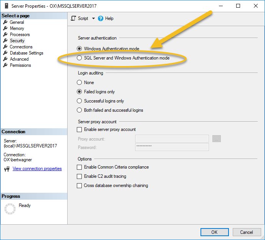Open View connection properties link

click(37, 169)
